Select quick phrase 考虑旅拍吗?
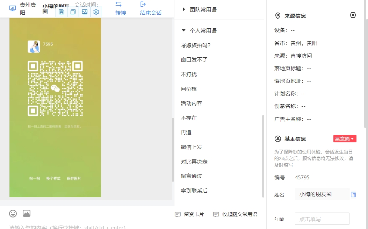Image resolution: width=368 pixels, height=229 pixels. pyautogui.click(x=195, y=45)
